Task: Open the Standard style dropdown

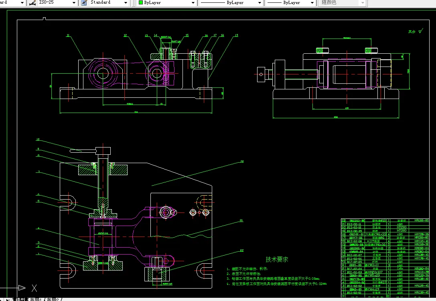Action: tap(126, 3)
